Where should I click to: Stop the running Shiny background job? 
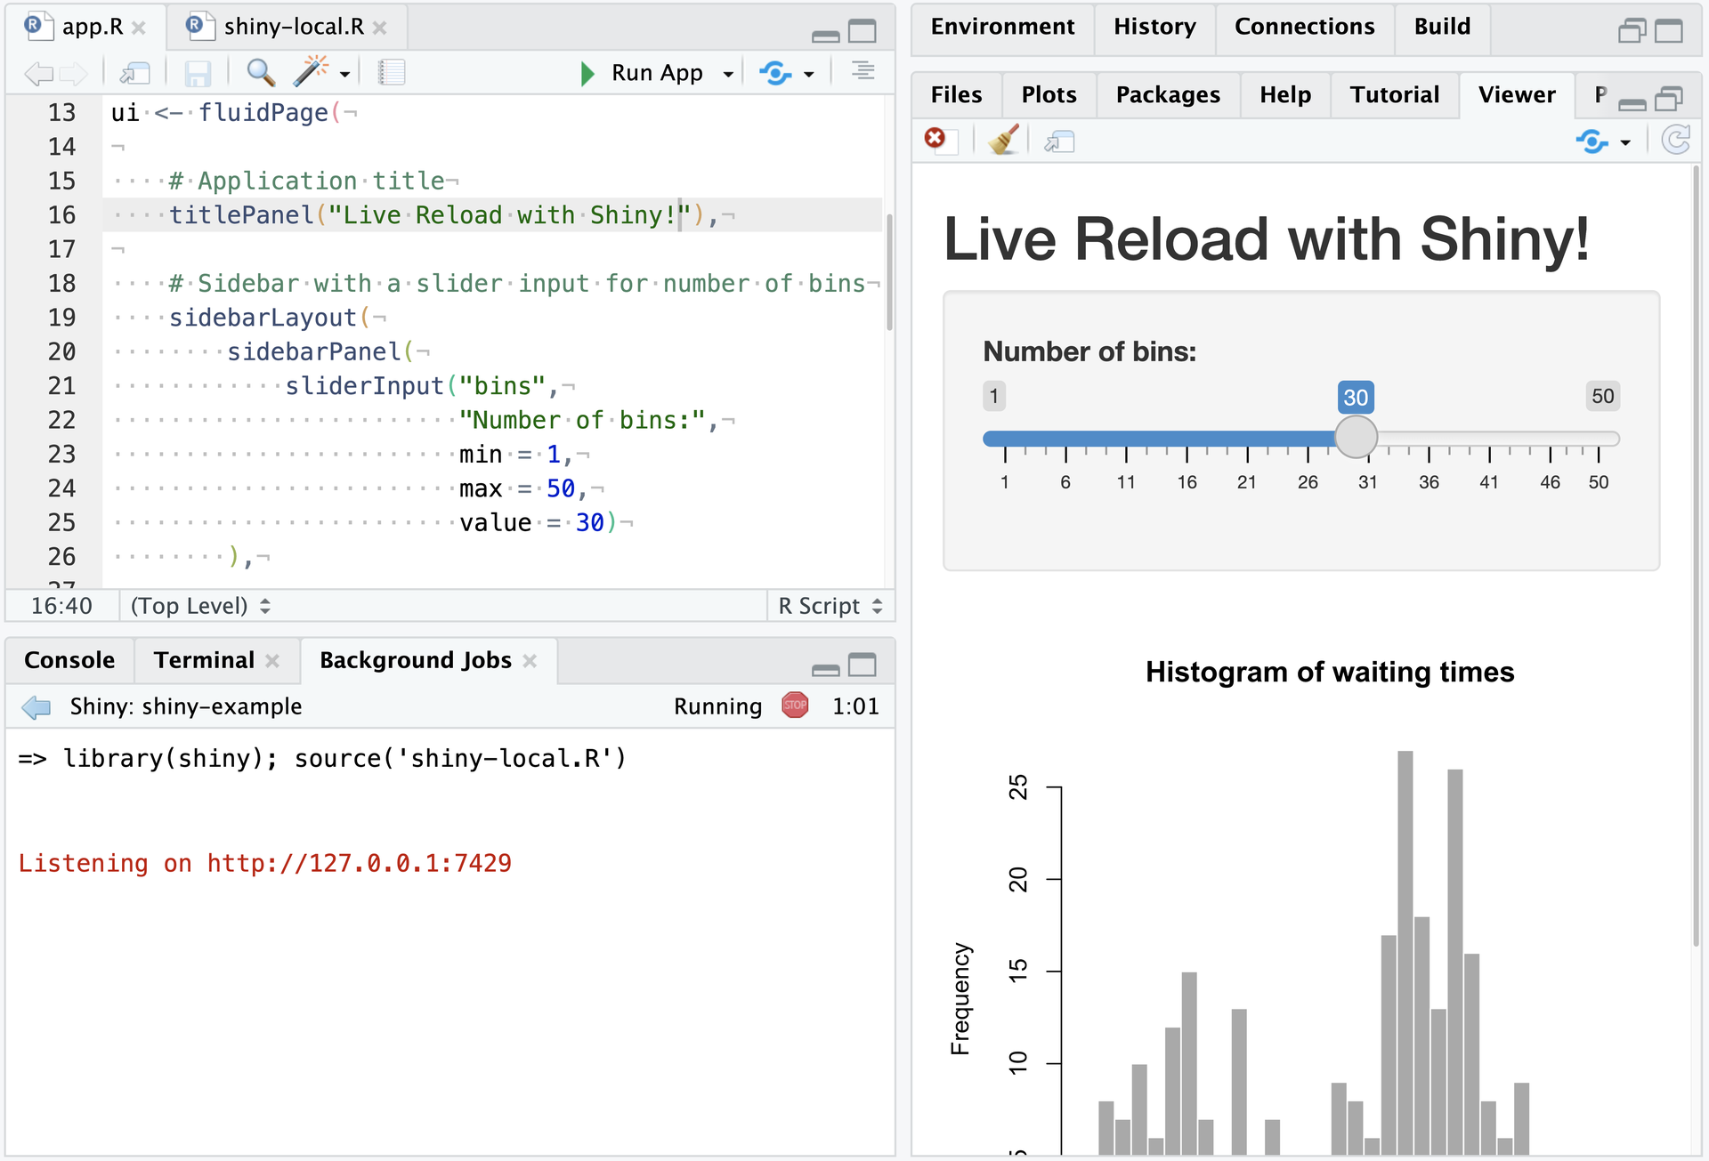click(795, 705)
